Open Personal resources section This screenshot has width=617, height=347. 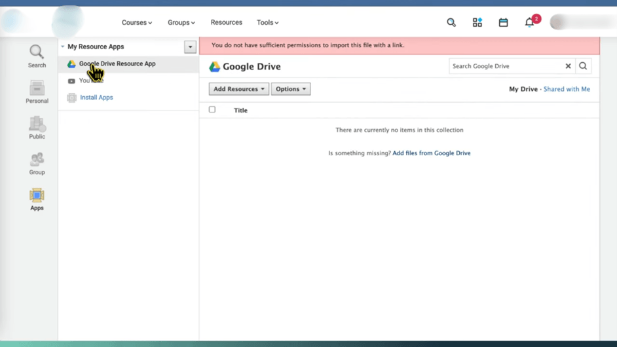point(37,92)
